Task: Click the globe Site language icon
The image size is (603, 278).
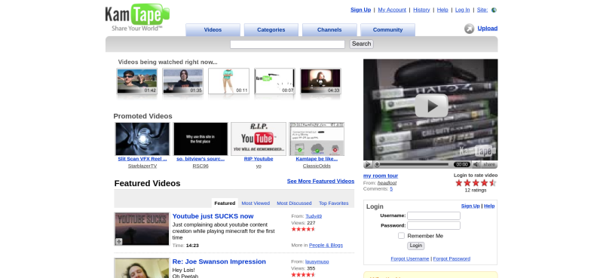Action: pos(494,10)
